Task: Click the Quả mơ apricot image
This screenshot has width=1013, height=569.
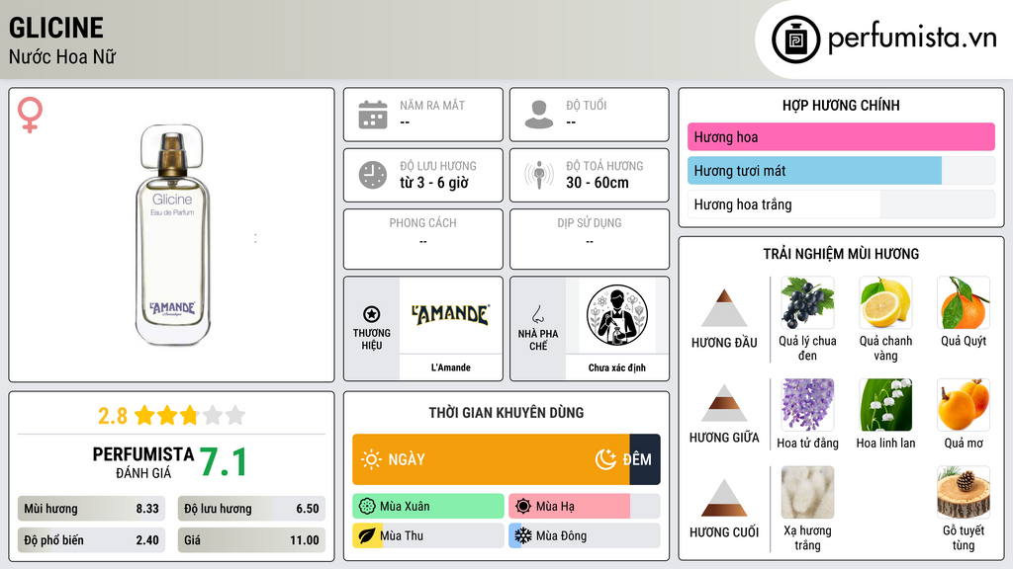Action: coord(964,404)
